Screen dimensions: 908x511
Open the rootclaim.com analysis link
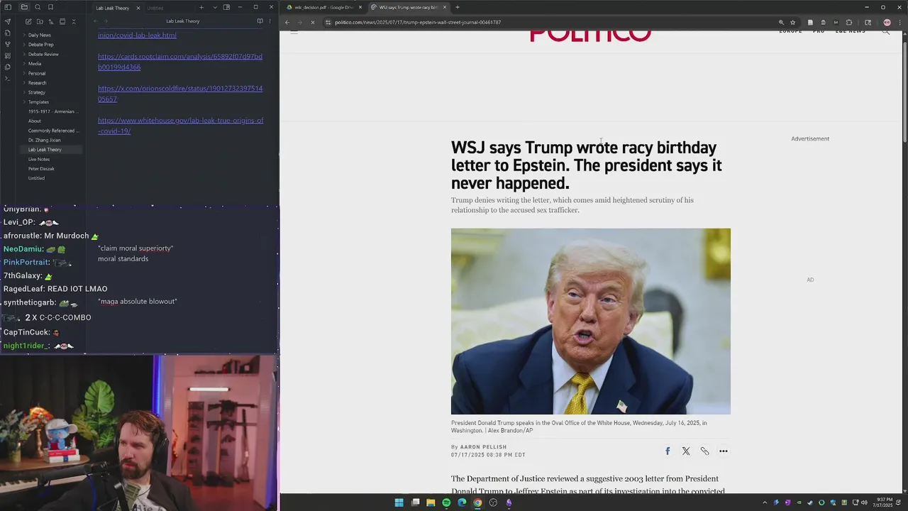[x=180, y=62]
